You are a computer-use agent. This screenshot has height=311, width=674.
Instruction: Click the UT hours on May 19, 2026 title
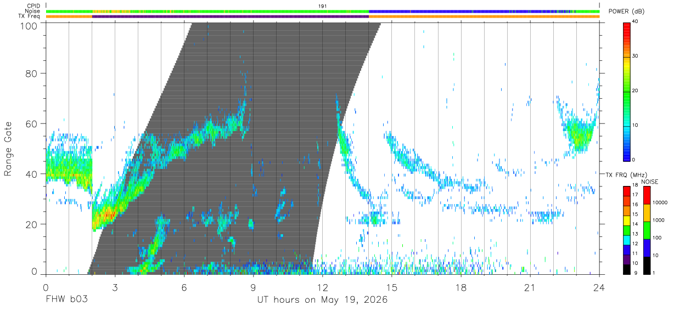click(322, 301)
